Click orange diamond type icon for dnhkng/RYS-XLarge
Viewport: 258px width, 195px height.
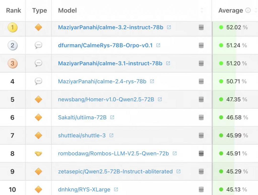[x=39, y=189]
